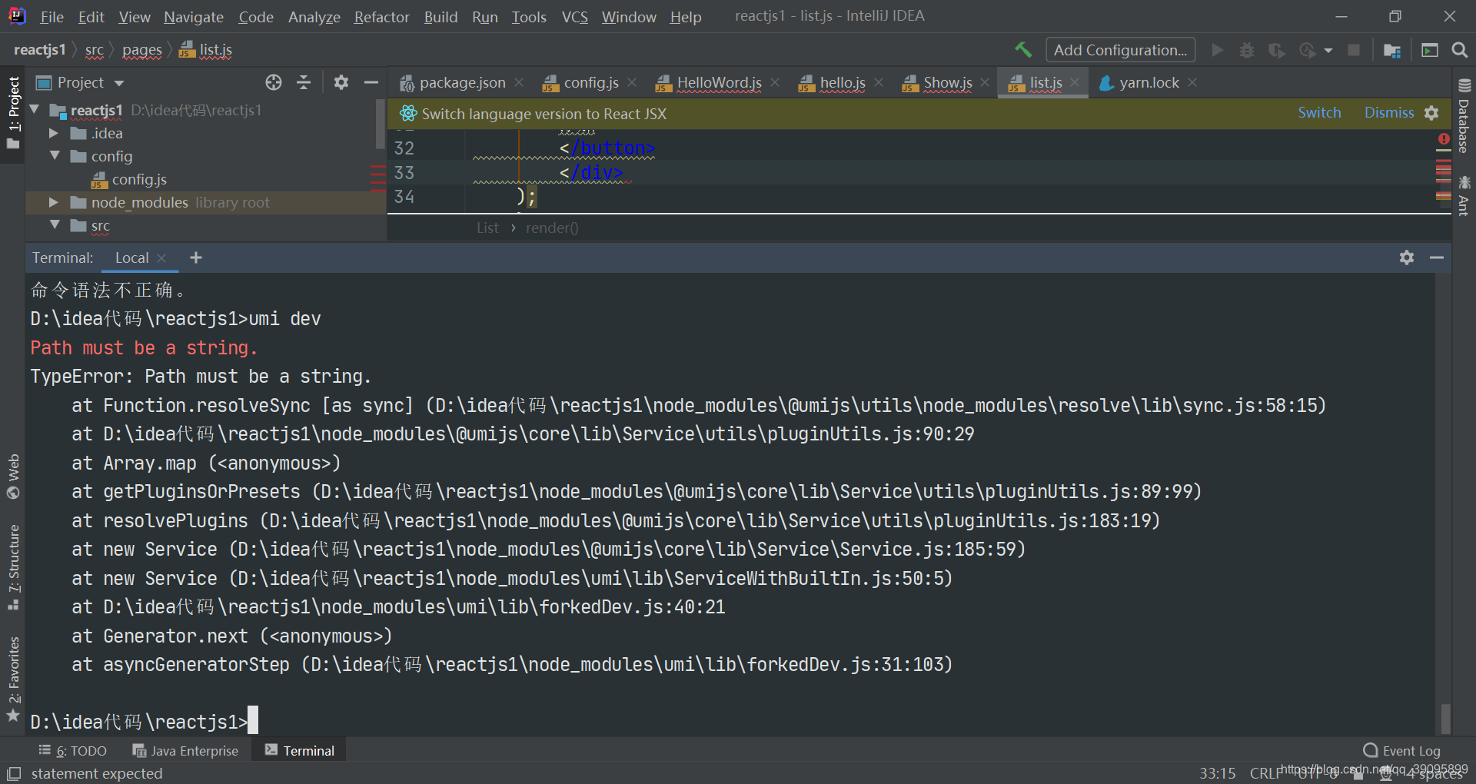Open banner settings gear next to Dismiss

click(x=1431, y=113)
